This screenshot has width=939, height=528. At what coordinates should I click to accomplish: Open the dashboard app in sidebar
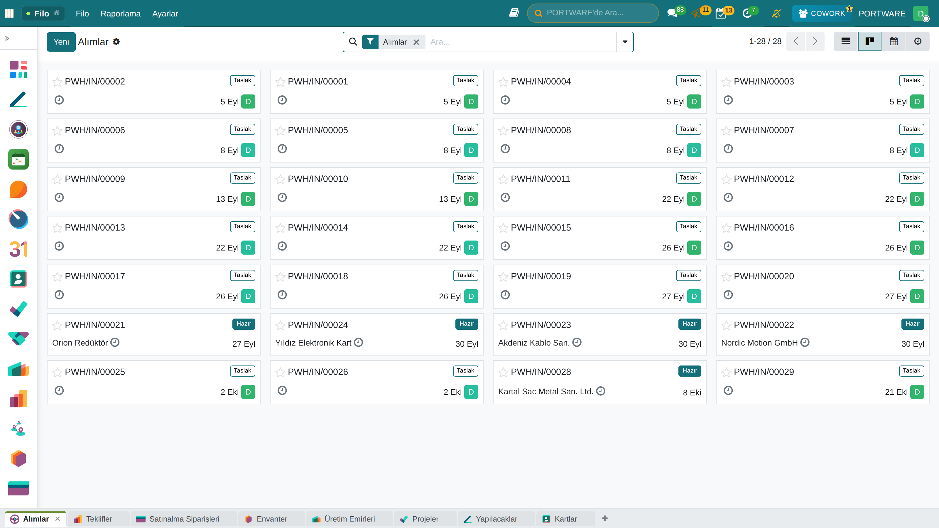pyautogui.click(x=18, y=69)
